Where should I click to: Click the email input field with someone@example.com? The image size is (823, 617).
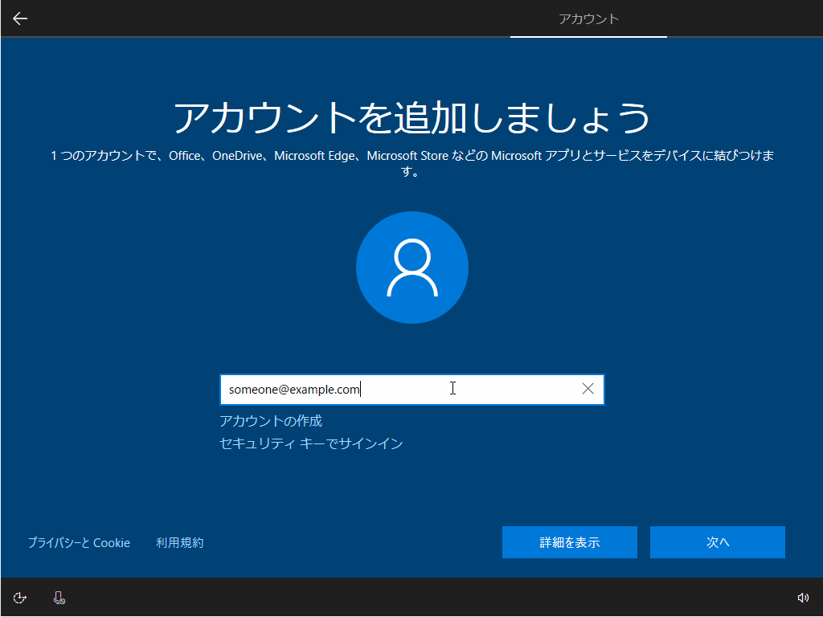tap(412, 390)
